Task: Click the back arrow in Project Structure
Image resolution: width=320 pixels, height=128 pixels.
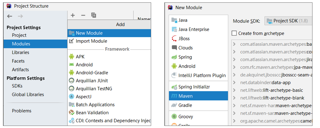Action: click(10, 16)
